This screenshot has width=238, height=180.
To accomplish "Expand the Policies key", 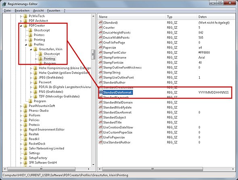I will [21, 120].
